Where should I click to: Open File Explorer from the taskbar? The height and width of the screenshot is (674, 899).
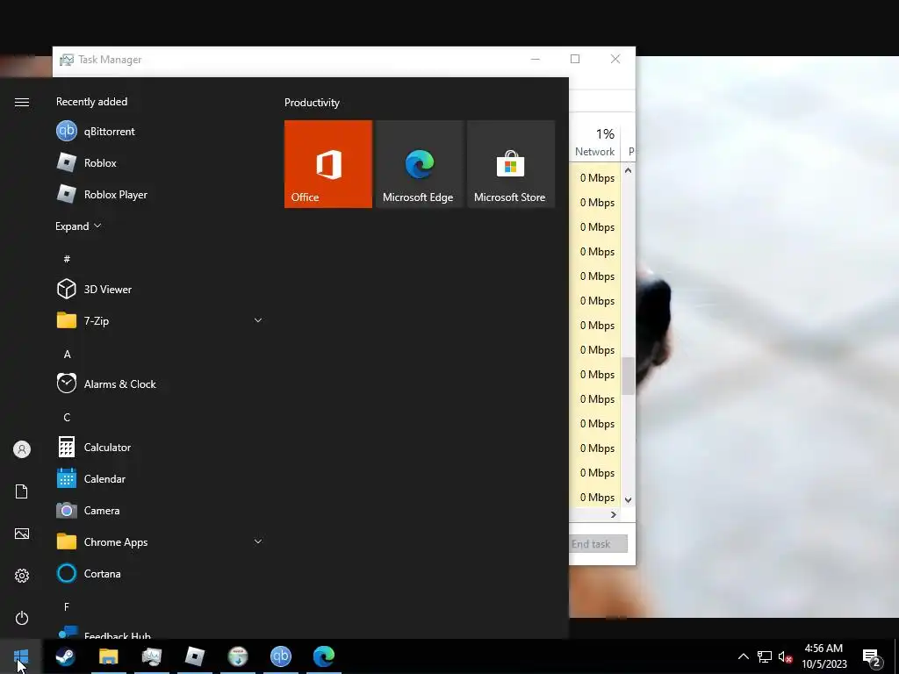108,656
